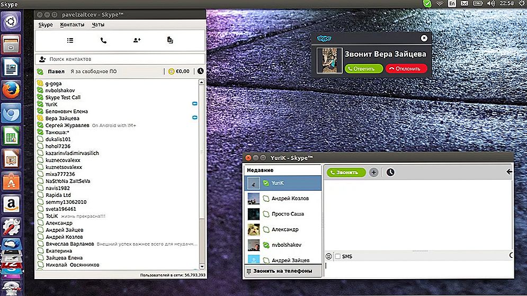
Task: Open the Чаты menu
Action: [98, 24]
